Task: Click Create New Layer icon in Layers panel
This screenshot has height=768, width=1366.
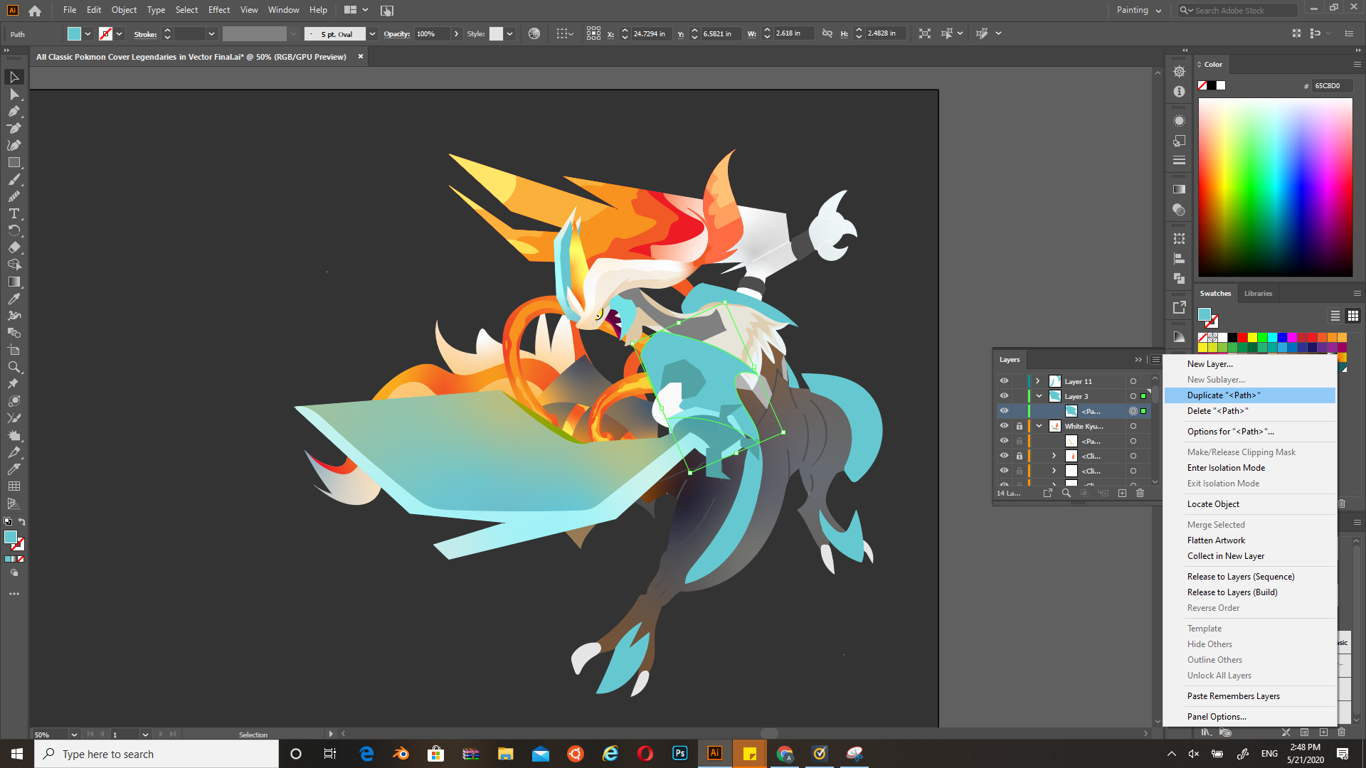Action: tap(1122, 493)
